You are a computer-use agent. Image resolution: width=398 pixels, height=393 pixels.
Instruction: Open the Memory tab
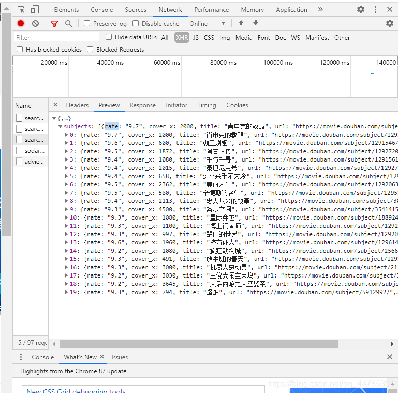tap(252, 10)
